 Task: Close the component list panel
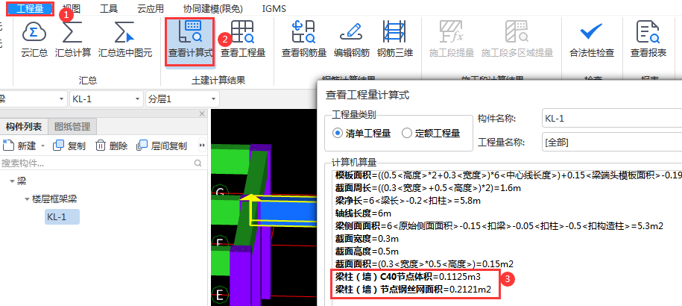click(x=202, y=113)
